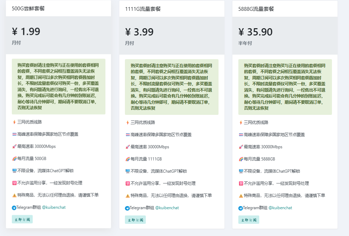Open @kuibenchat link in 1111G plan card
Viewport: 349px width, 236px height.
pos(167,208)
